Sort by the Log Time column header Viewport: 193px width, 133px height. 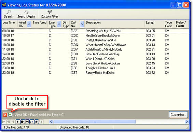[10, 24]
